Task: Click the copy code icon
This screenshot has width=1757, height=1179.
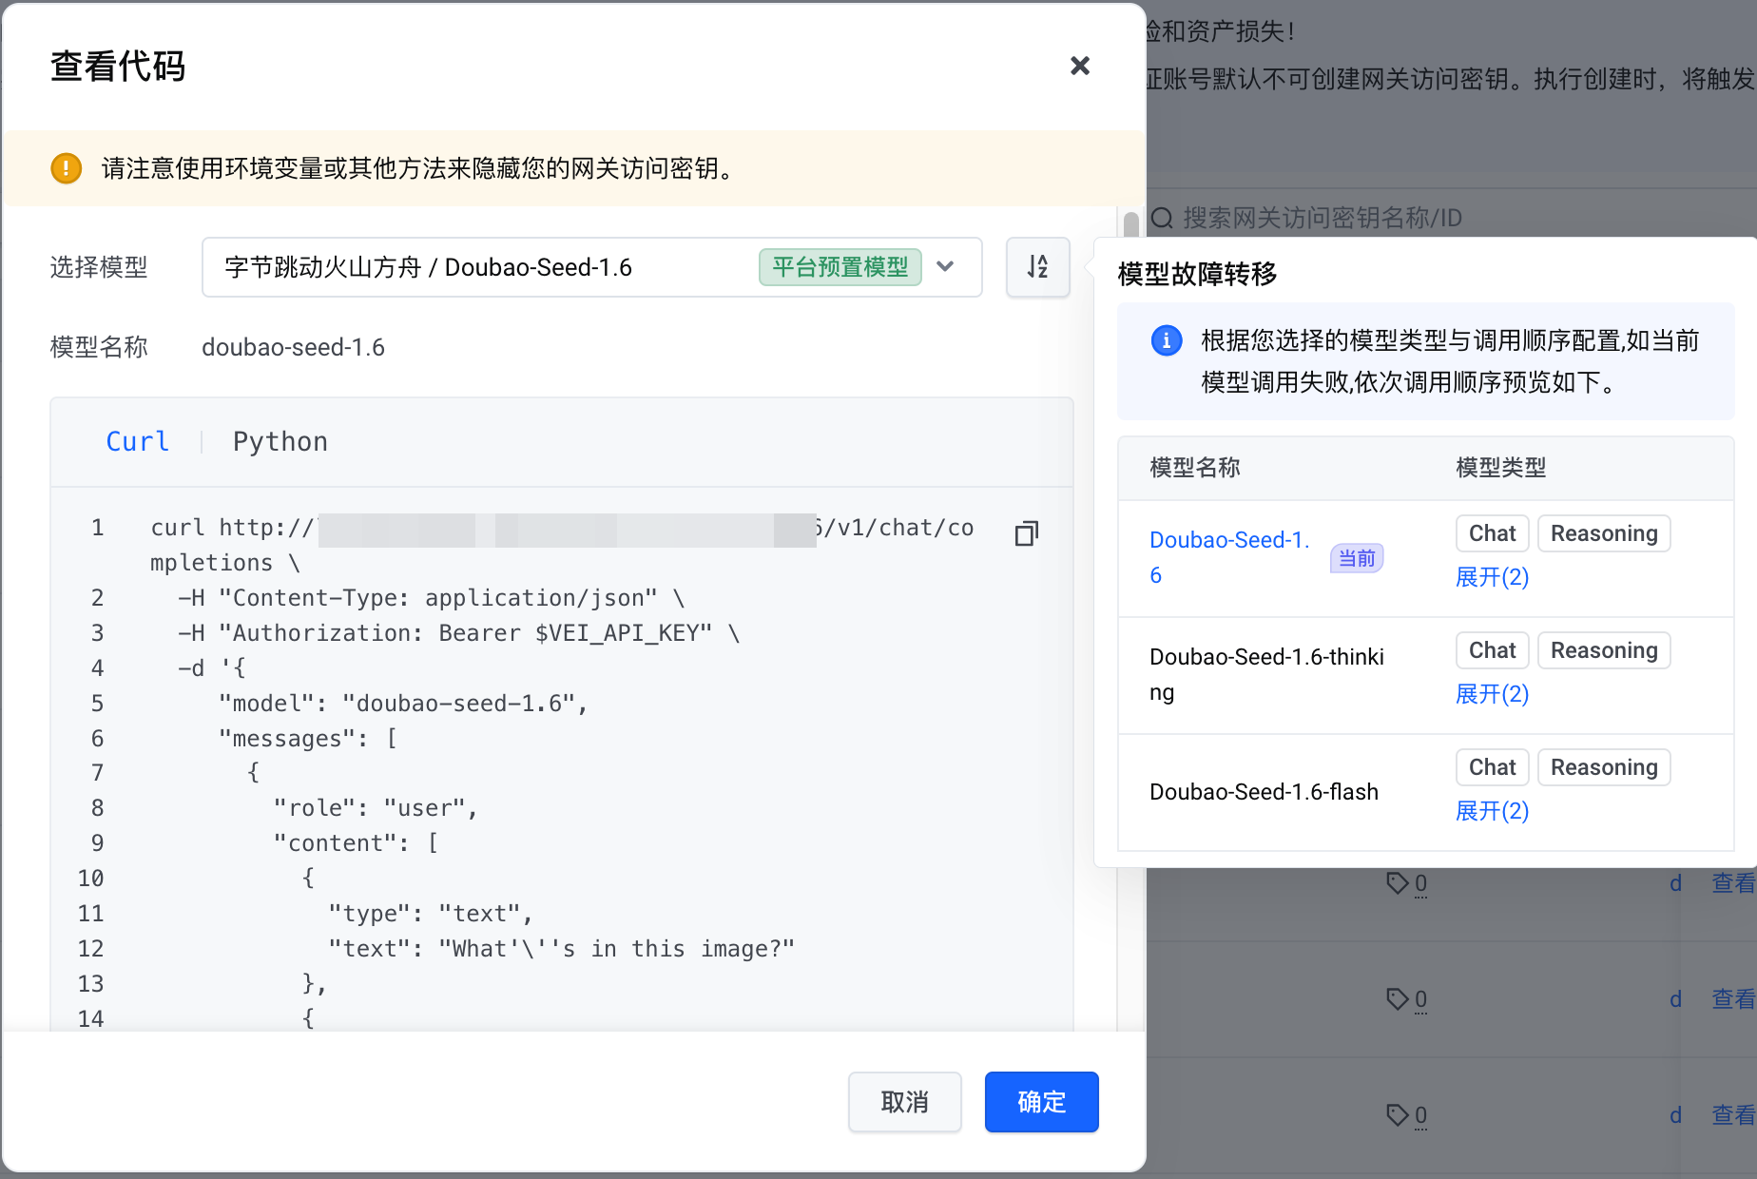Action: click(1026, 533)
